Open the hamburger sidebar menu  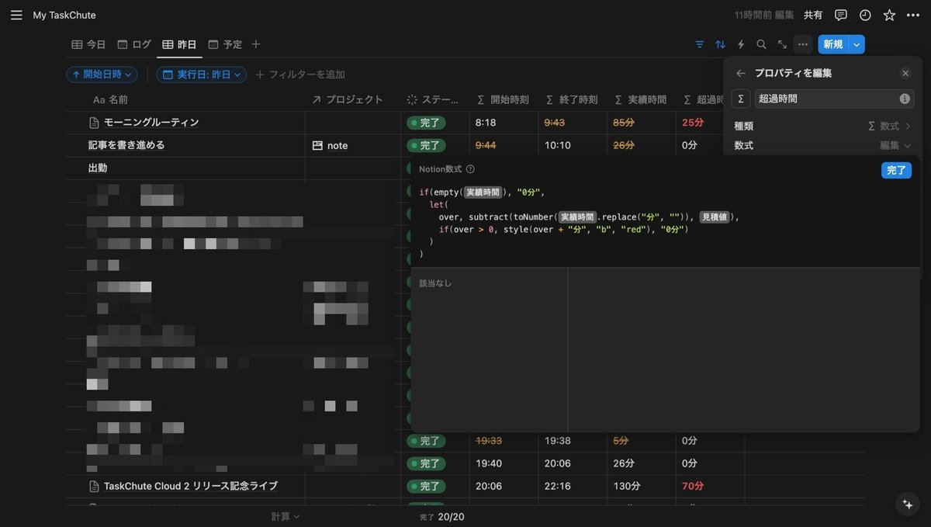(x=16, y=15)
